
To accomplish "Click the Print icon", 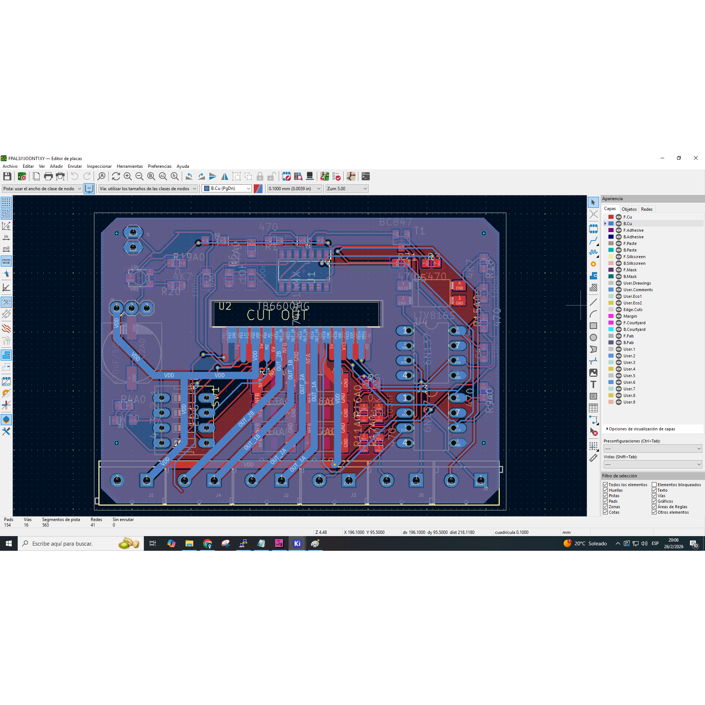I will pos(48,177).
